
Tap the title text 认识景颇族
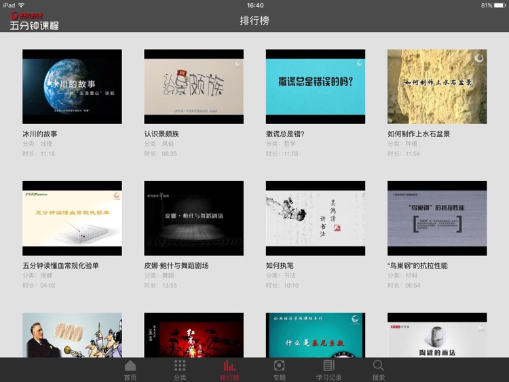162,134
